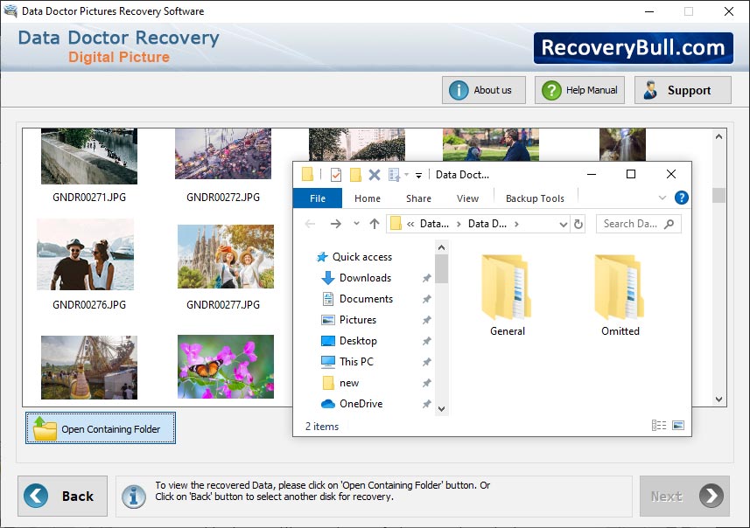Viewport: 750px width, 528px height.
Task: Open Documents in navigation pane
Action: [366, 299]
